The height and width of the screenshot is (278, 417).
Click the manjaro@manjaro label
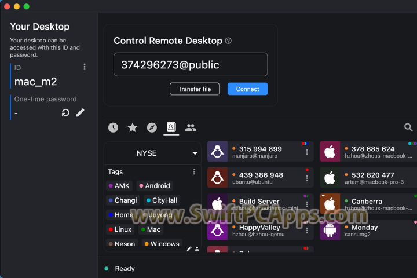pyautogui.click(x=255, y=156)
